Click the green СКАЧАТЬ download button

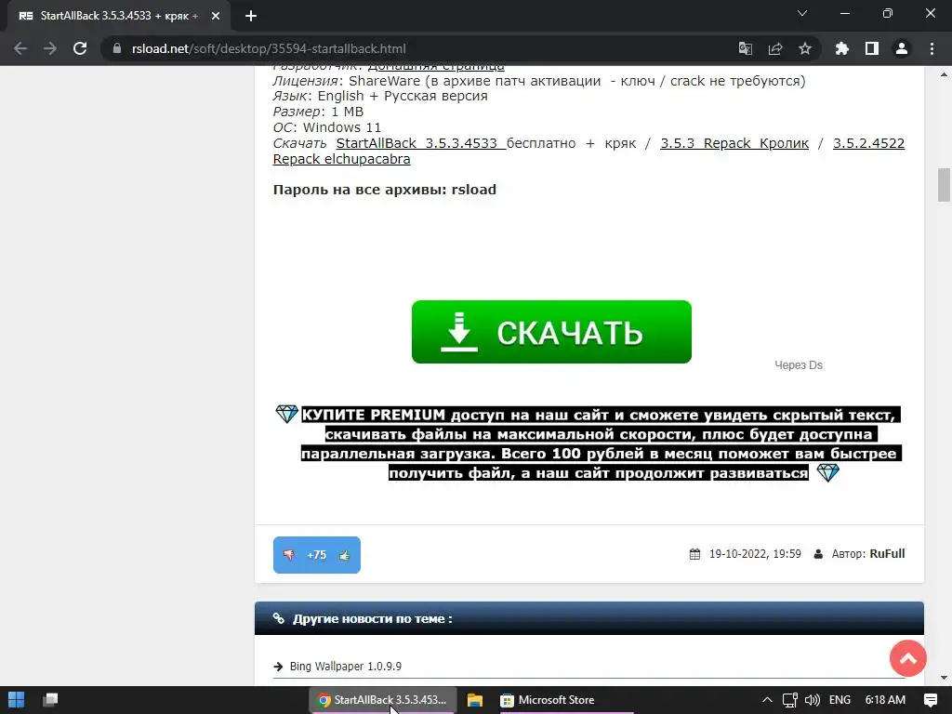(551, 332)
